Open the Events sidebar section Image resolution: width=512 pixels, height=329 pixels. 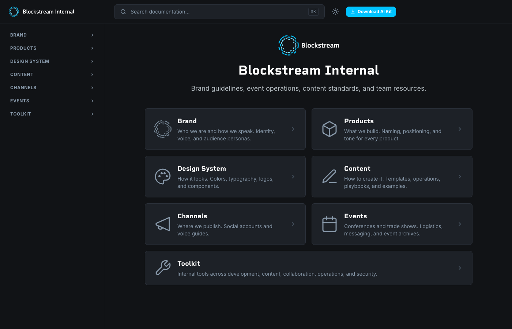click(52, 101)
